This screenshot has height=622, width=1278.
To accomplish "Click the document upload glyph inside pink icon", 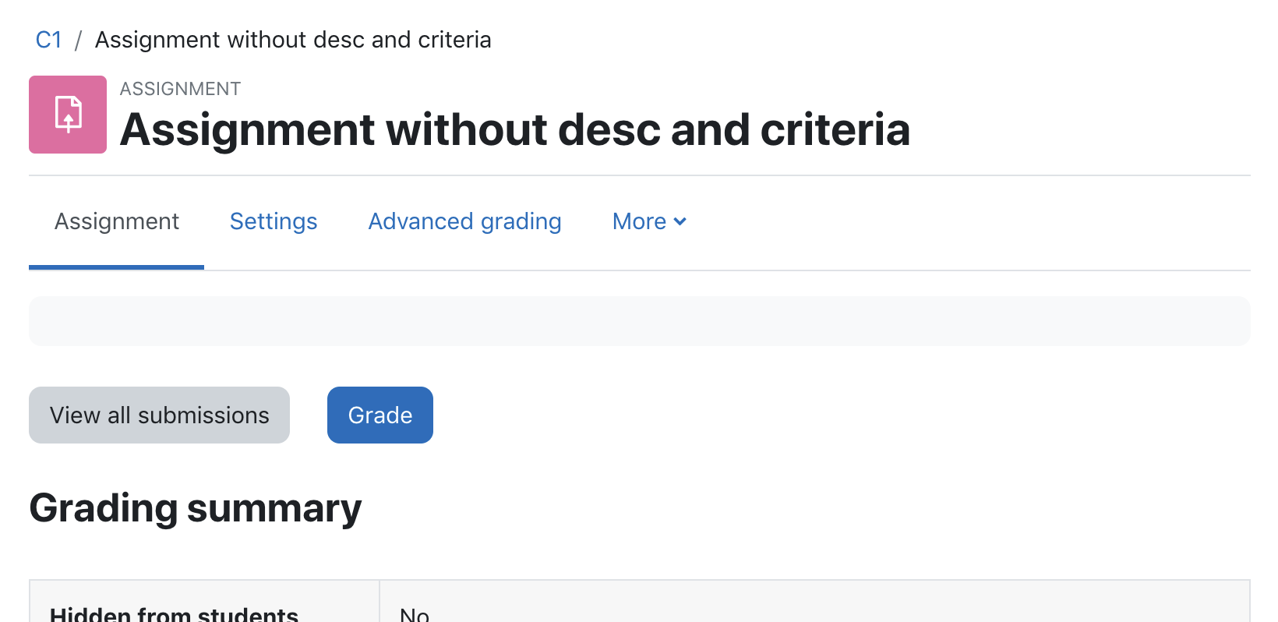I will coord(68,115).
